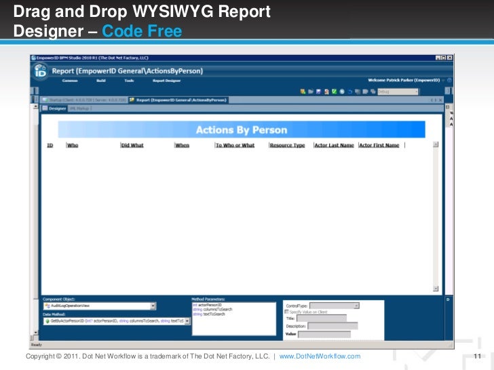The height and width of the screenshot is (370, 494).
Task: Open the Build menu
Action: (x=101, y=81)
